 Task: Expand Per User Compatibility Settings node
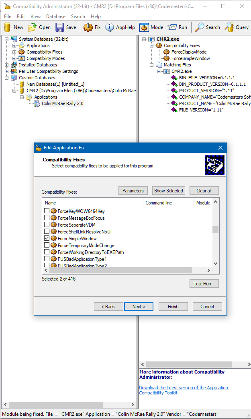7,71
